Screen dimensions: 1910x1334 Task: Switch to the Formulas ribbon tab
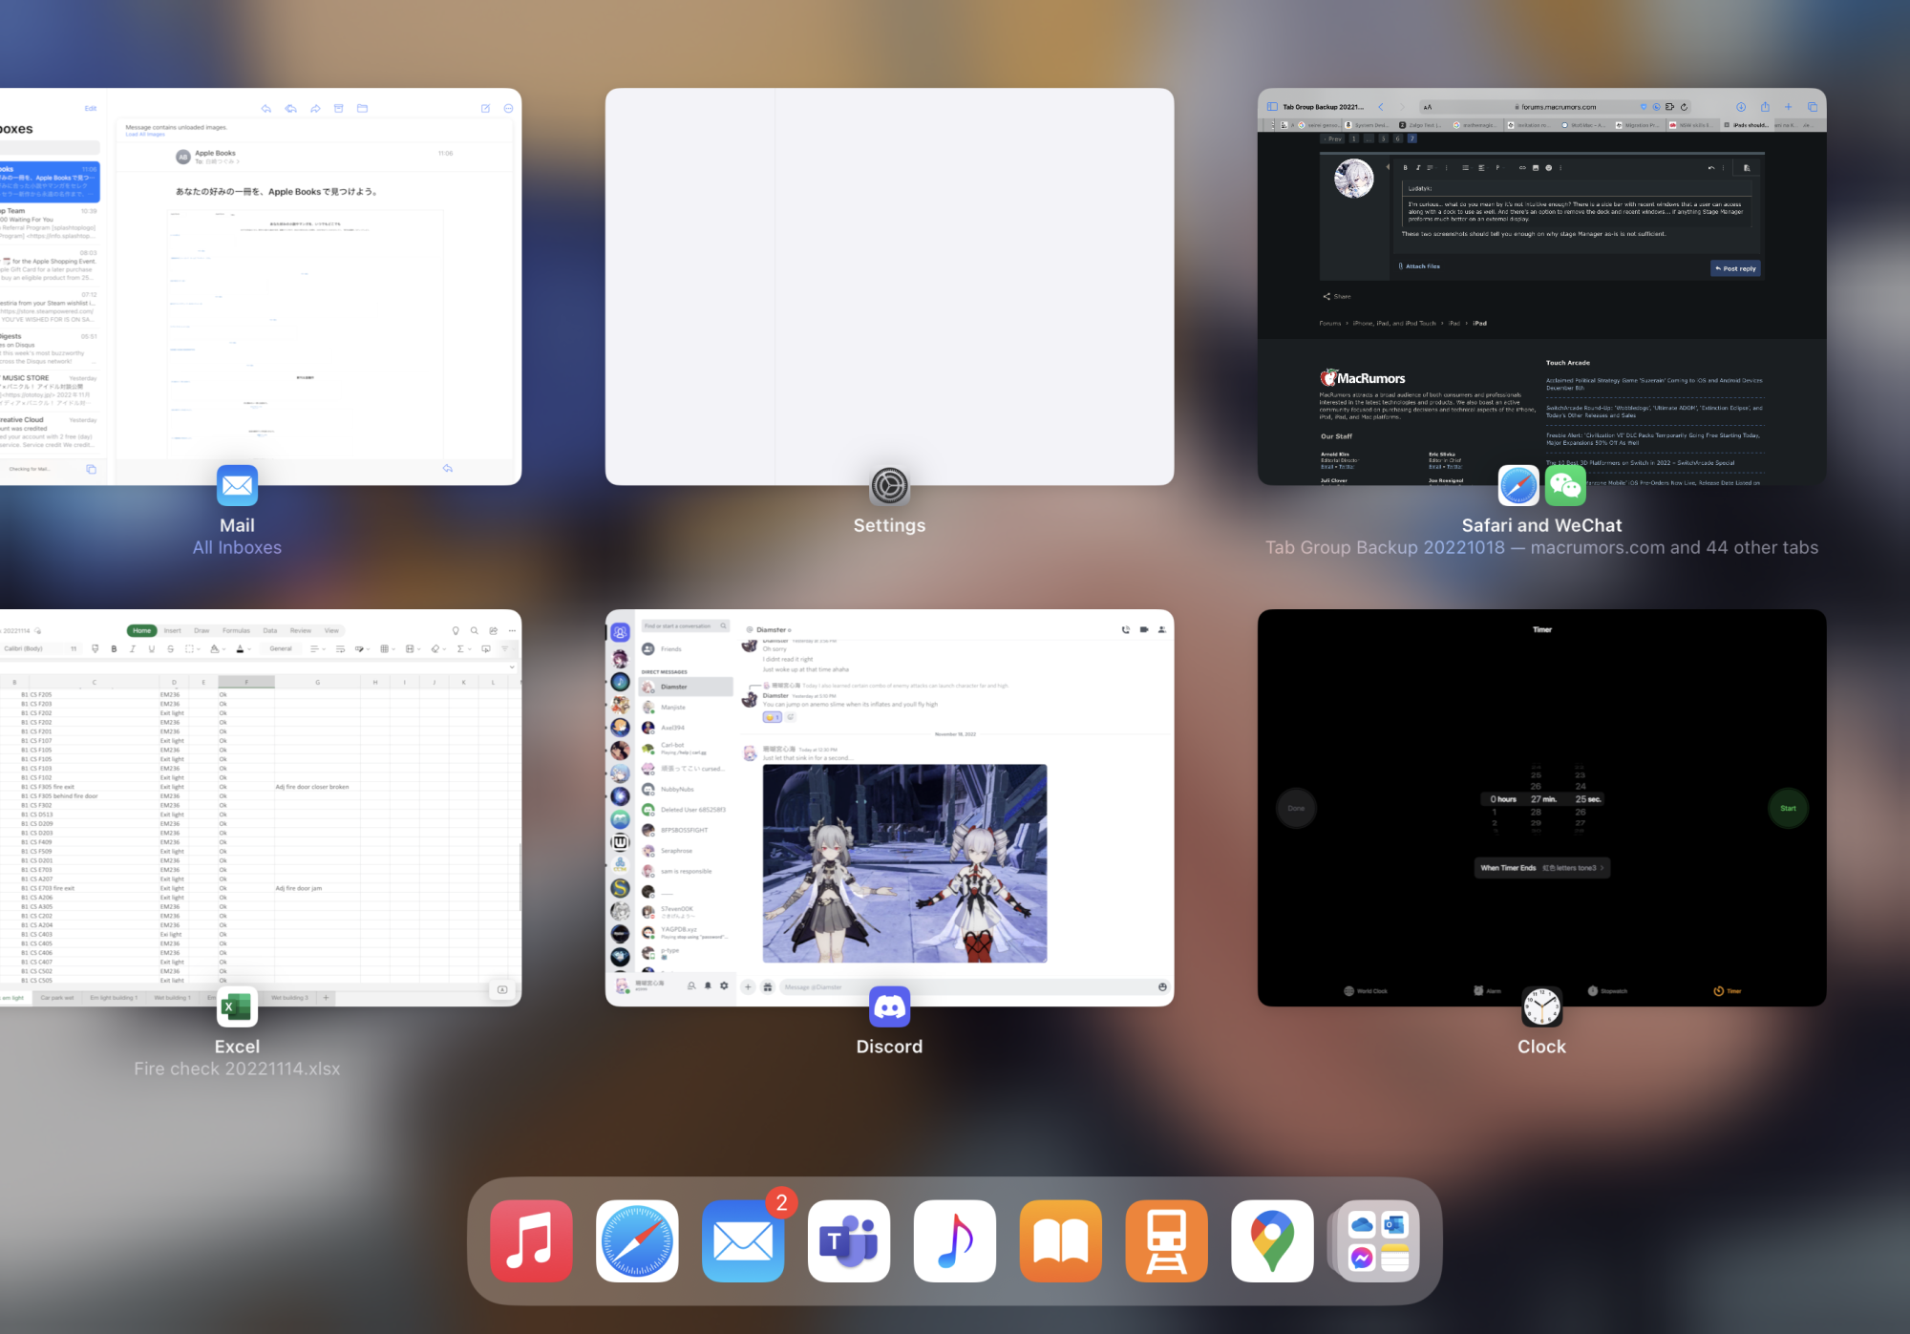click(236, 630)
